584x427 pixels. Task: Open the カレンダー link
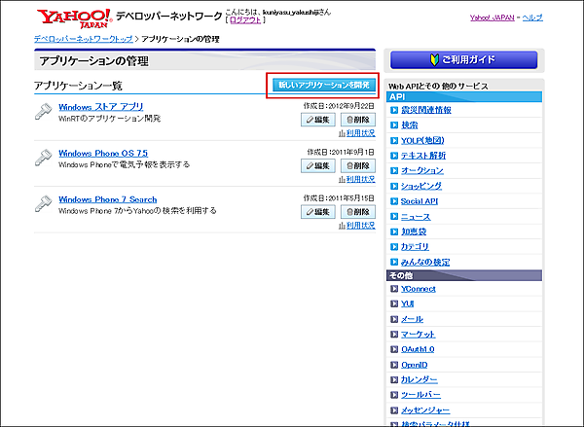click(x=420, y=379)
